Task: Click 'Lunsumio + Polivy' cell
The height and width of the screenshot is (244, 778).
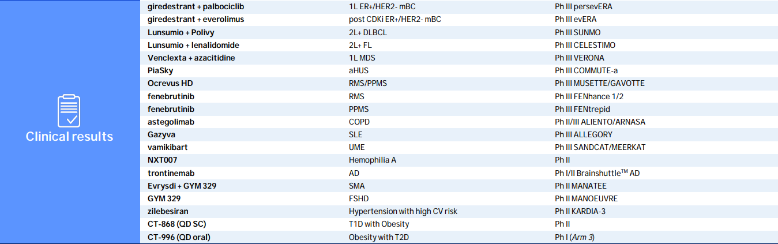Action: pyautogui.click(x=181, y=32)
